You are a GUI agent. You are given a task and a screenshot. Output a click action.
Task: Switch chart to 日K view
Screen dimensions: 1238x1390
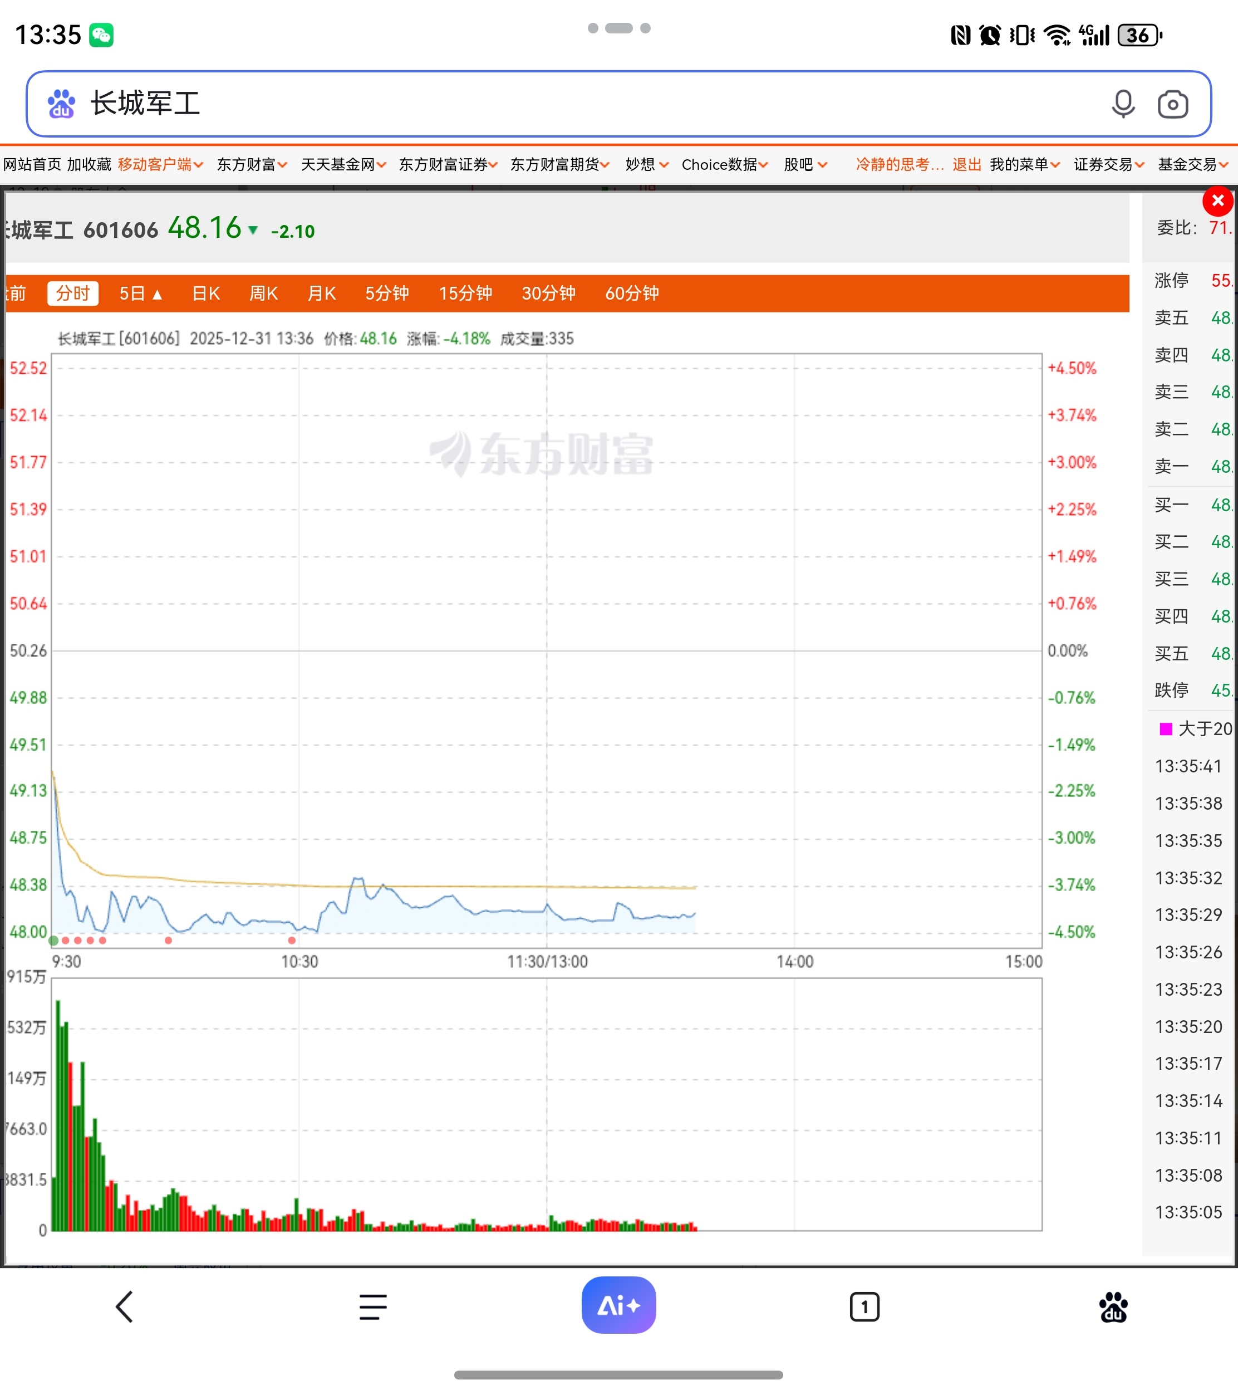tap(205, 293)
